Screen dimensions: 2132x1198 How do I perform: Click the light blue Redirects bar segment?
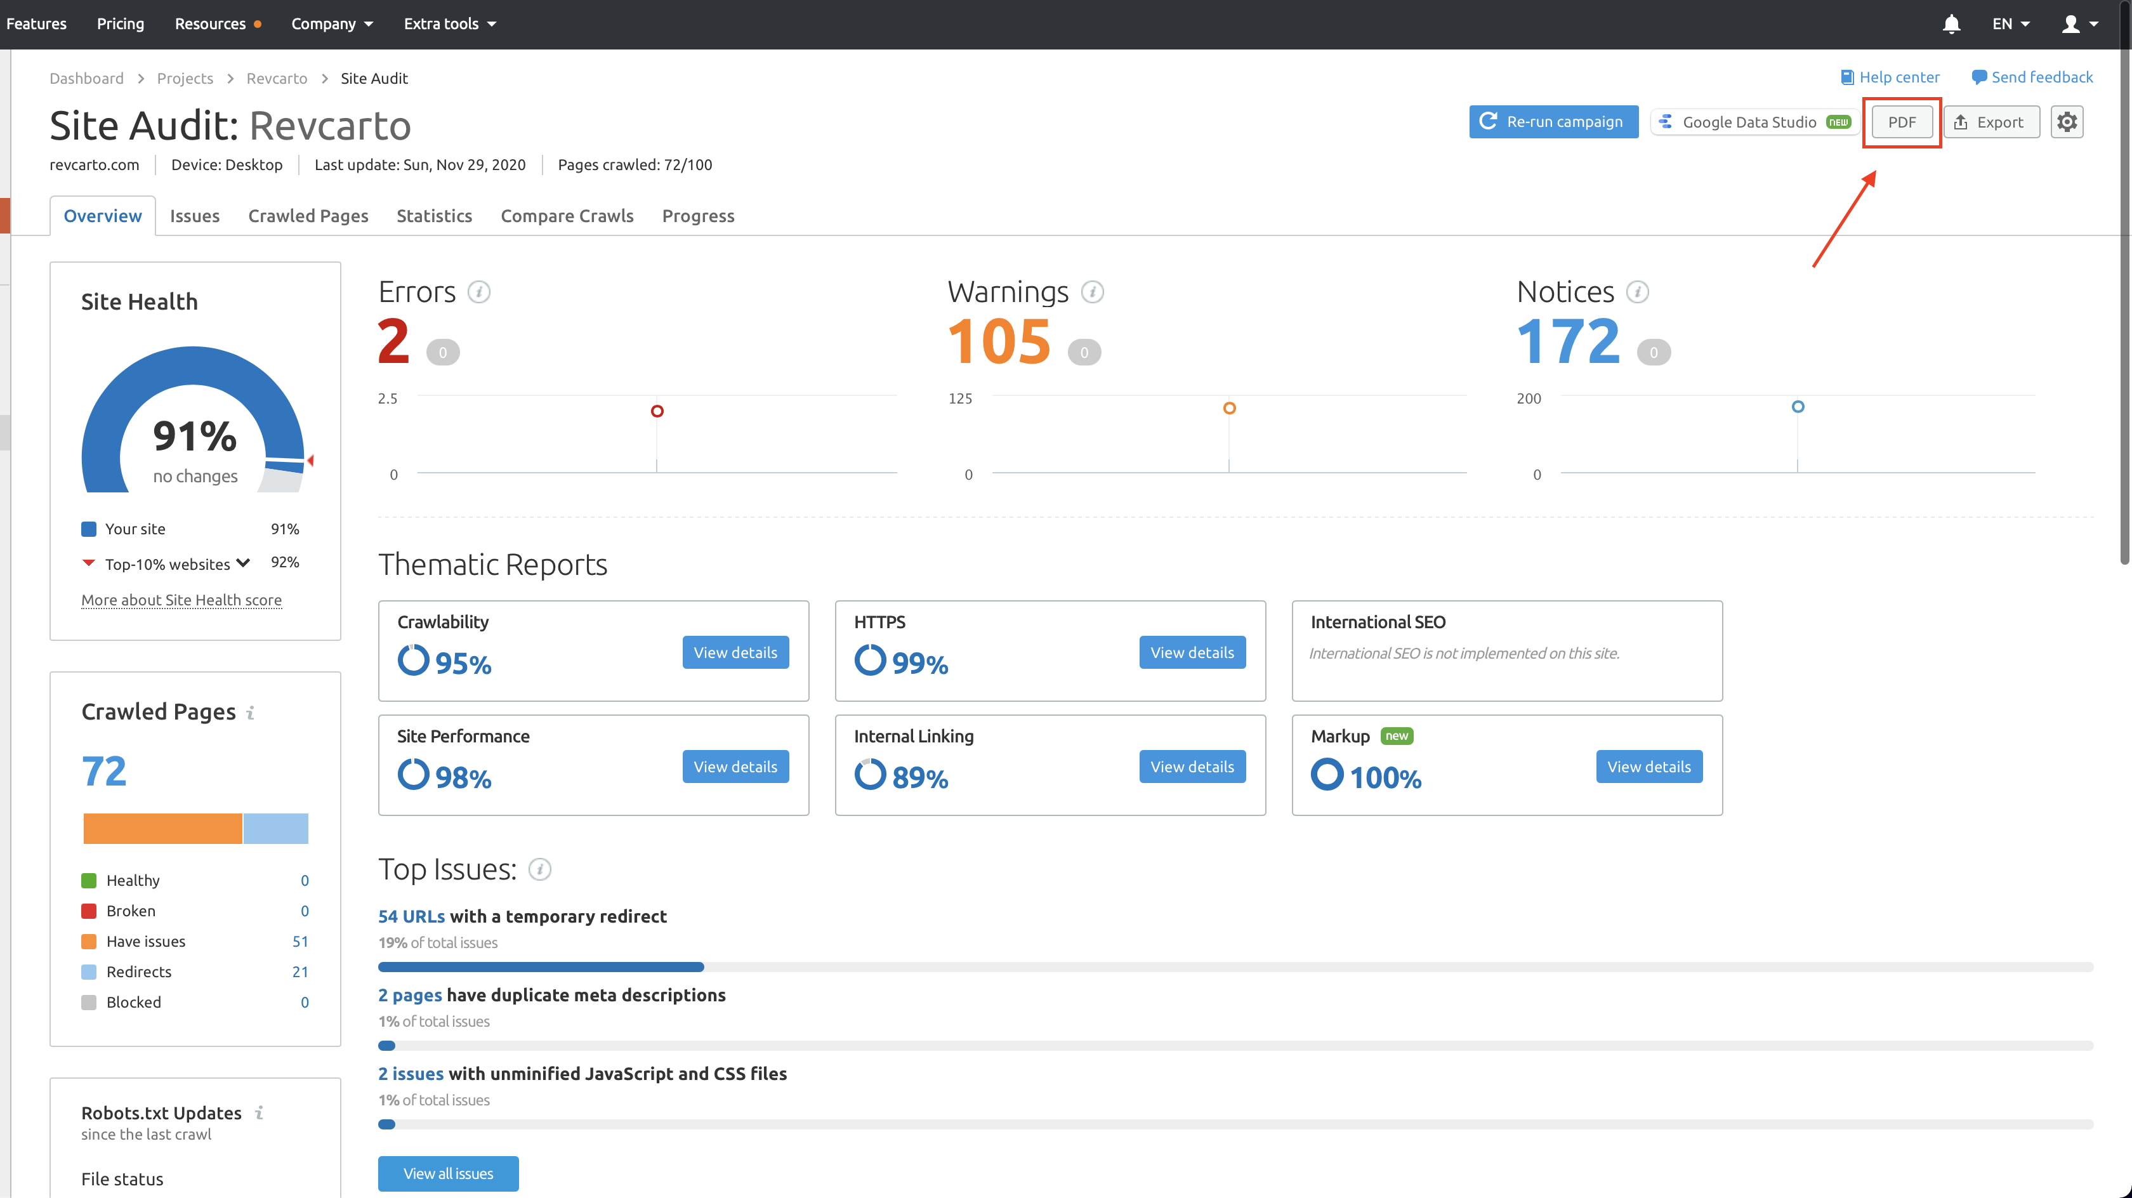pyautogui.click(x=275, y=829)
